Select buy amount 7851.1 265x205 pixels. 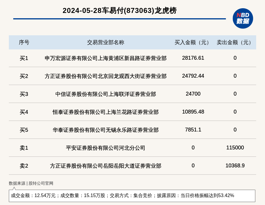[193, 130]
